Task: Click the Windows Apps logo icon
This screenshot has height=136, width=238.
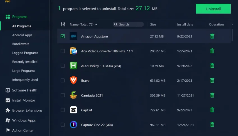Action: (x=8, y=120)
